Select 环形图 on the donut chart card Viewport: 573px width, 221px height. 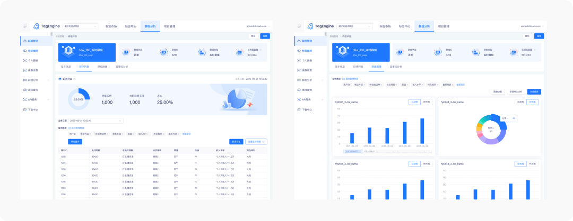(x=532, y=103)
